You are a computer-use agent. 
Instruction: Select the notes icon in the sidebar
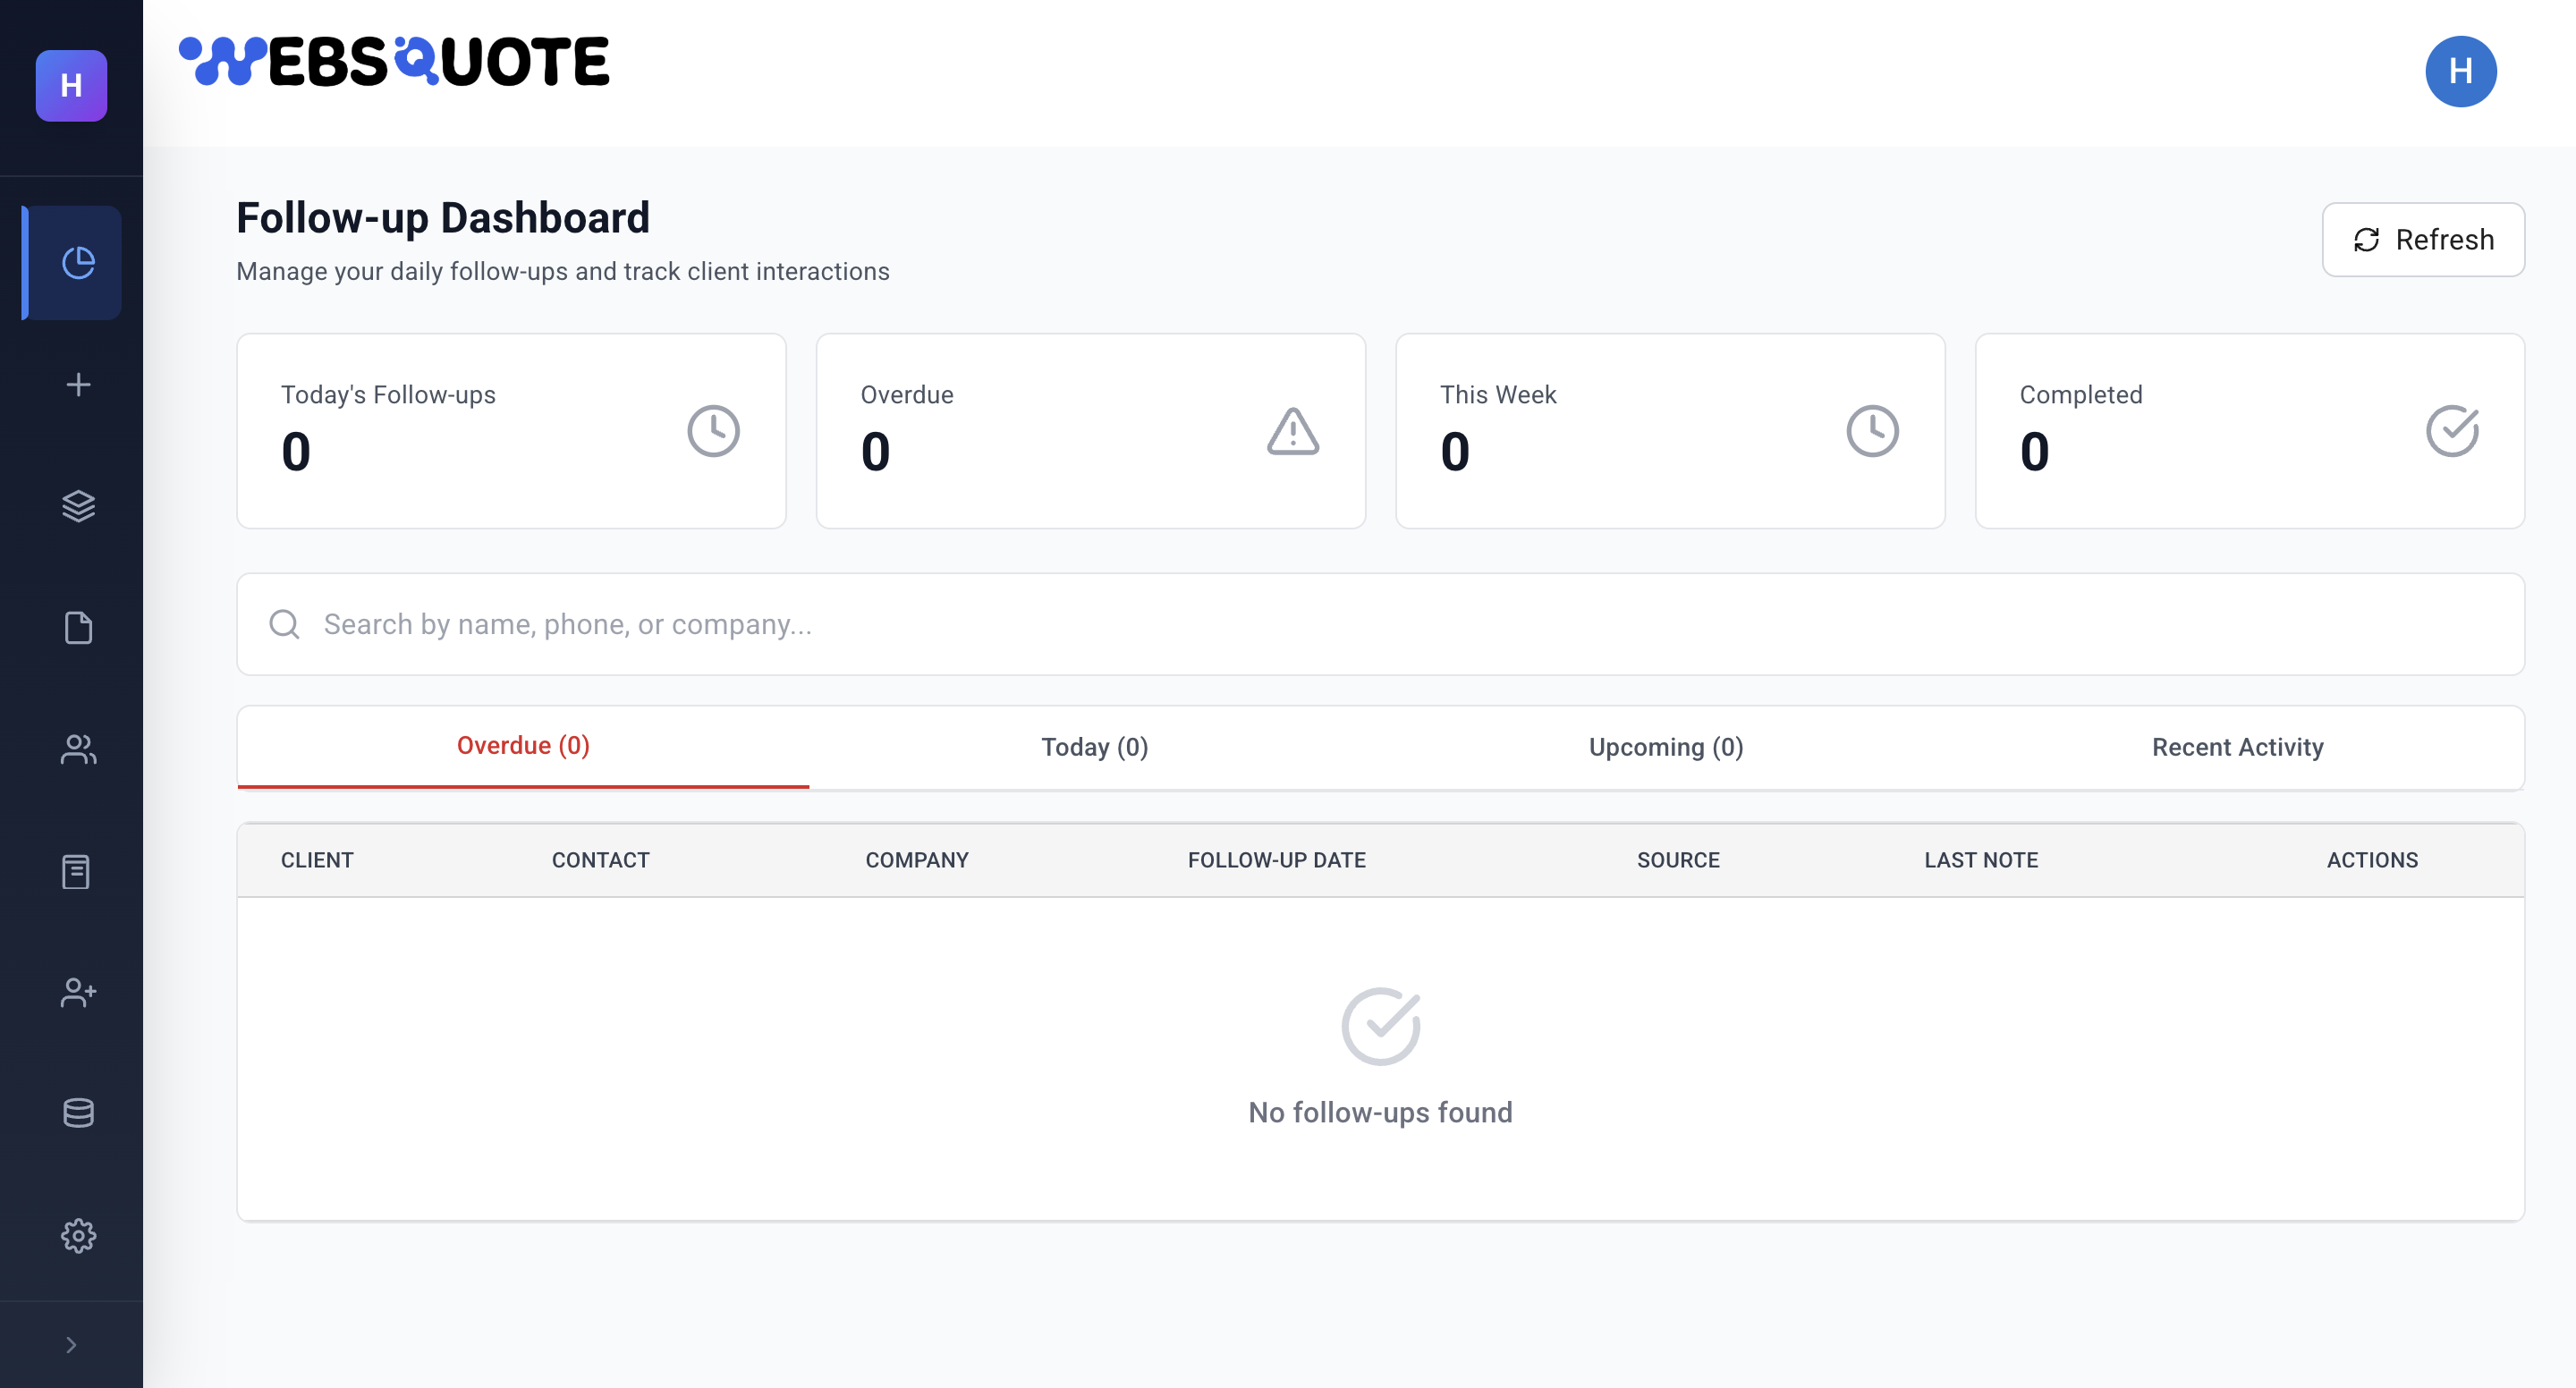tap(77, 872)
